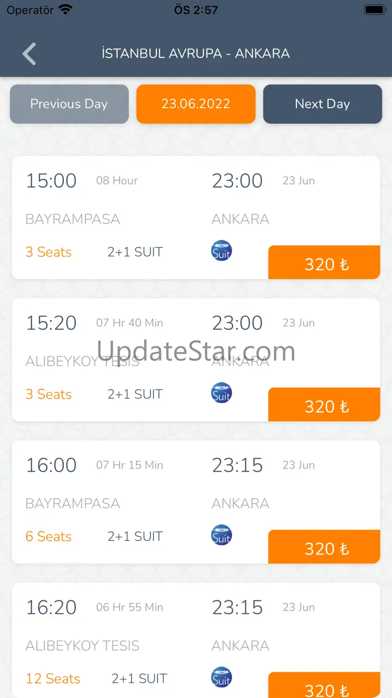This screenshot has height=698, width=392.
Task: Click the Metro Suit logo on 15:00 trip
Action: tap(221, 251)
